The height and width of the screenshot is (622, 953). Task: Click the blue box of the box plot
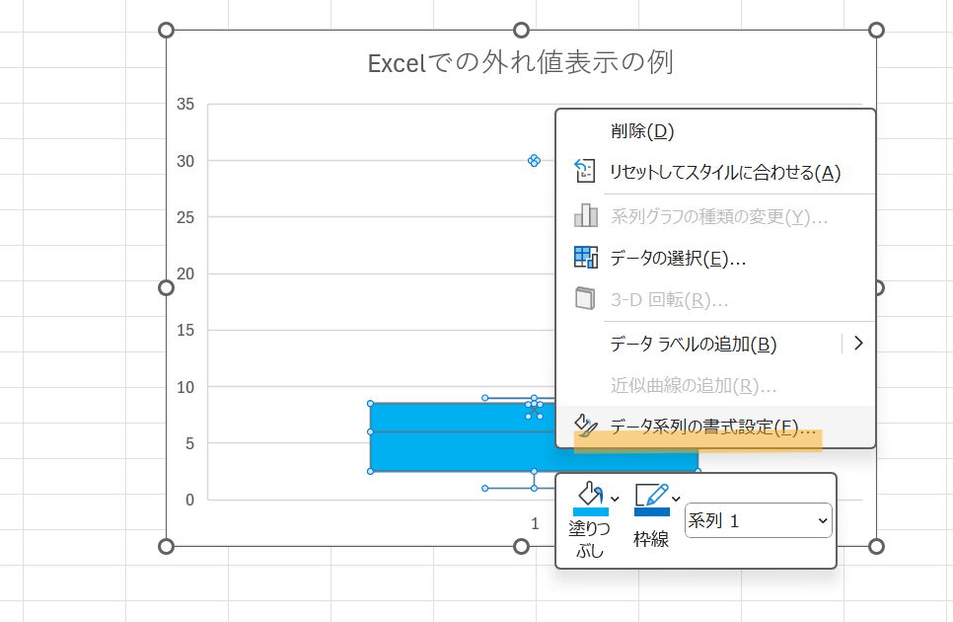tap(444, 437)
